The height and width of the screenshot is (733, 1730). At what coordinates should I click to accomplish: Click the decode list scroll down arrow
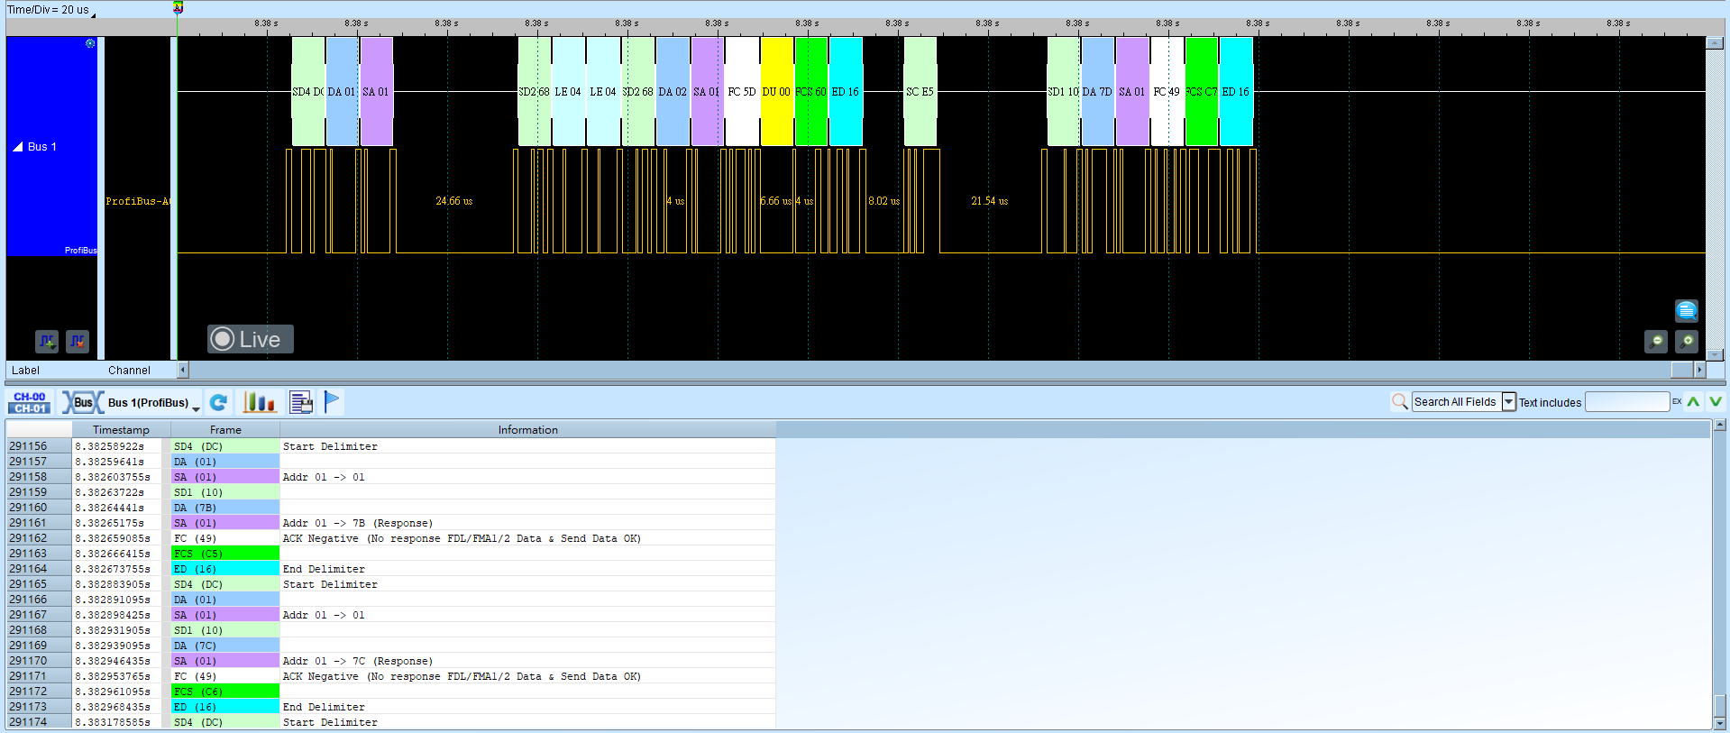pyautogui.click(x=1720, y=723)
